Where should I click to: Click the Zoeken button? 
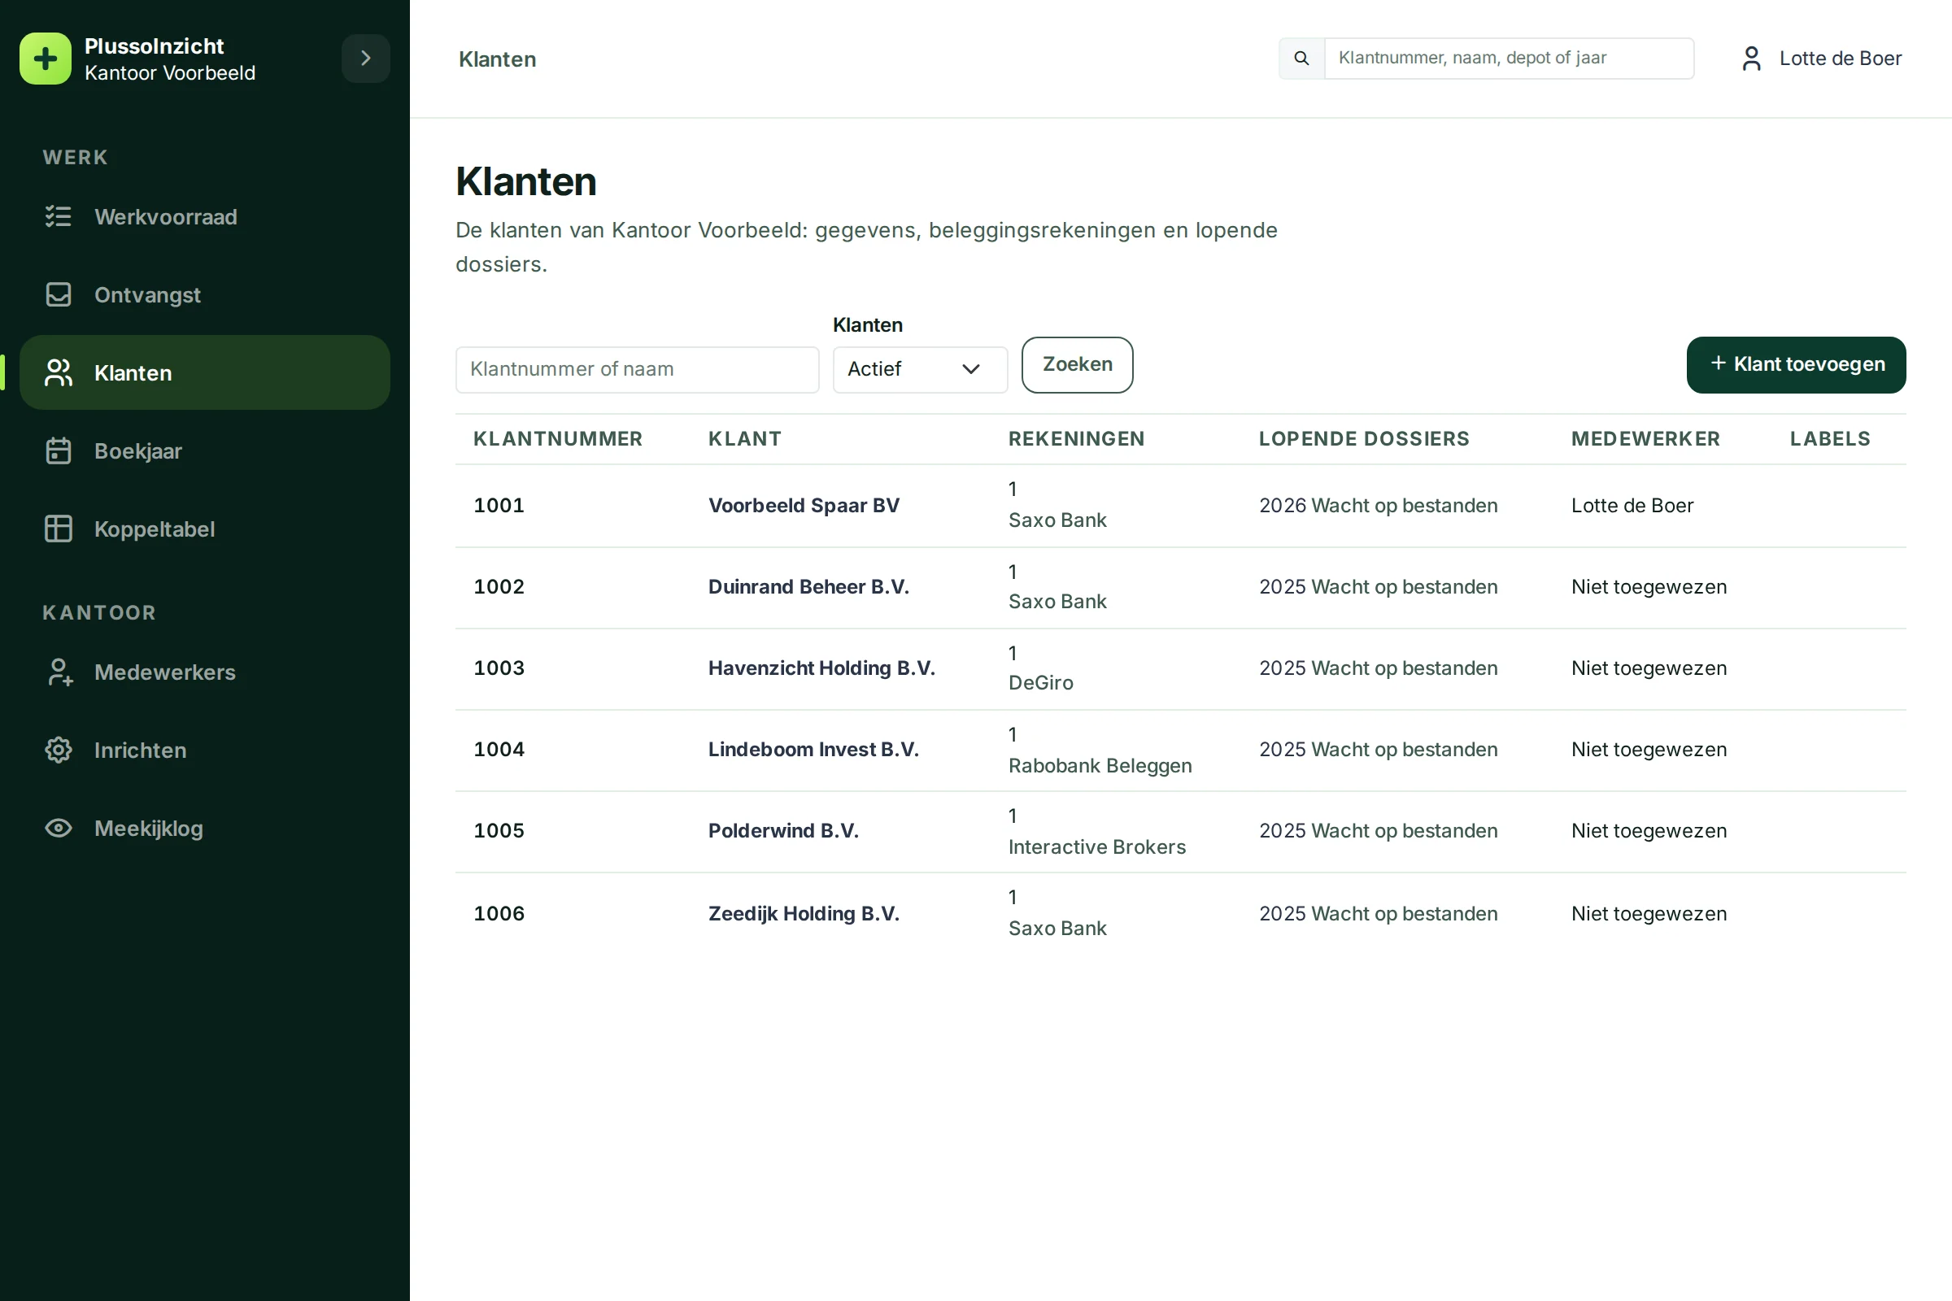1077,365
